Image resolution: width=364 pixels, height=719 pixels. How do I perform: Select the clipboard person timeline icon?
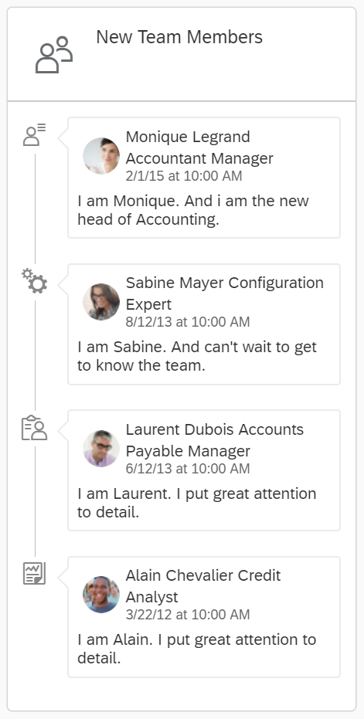tap(35, 428)
